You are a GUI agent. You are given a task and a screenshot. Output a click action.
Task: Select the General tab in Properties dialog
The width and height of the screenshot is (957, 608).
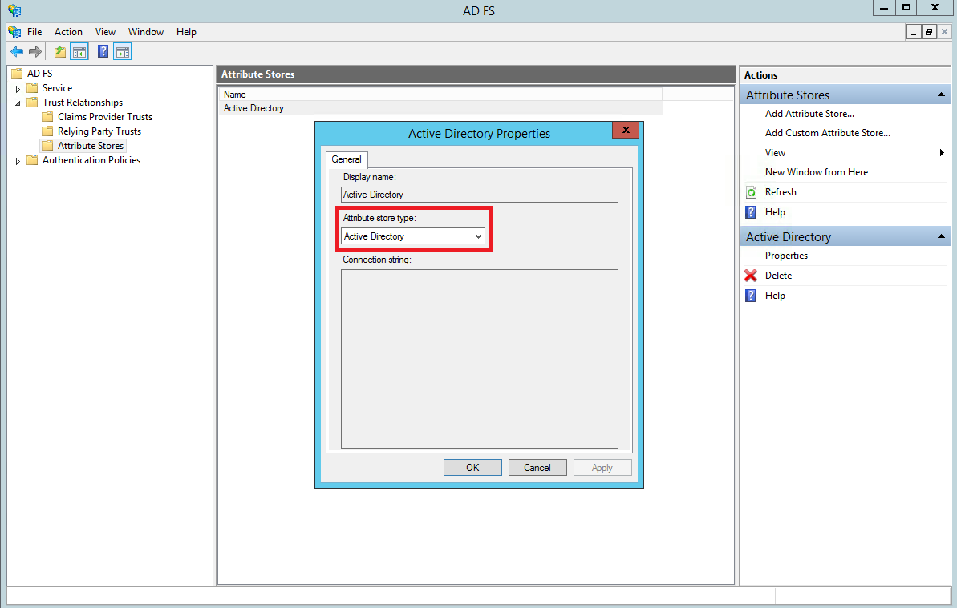click(x=347, y=159)
